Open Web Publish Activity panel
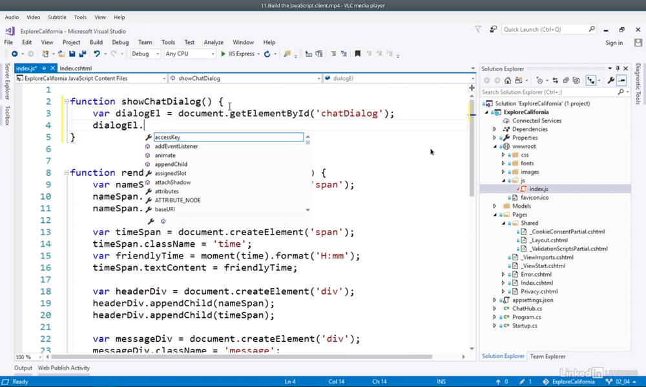 [64, 368]
